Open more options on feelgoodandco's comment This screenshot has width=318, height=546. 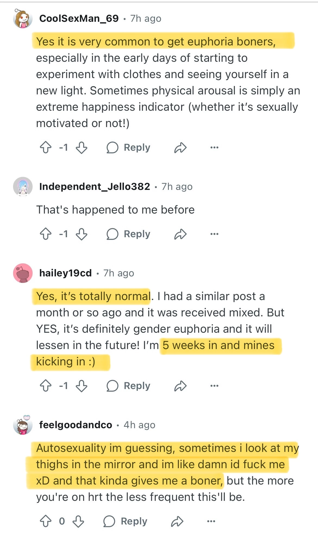tap(211, 521)
